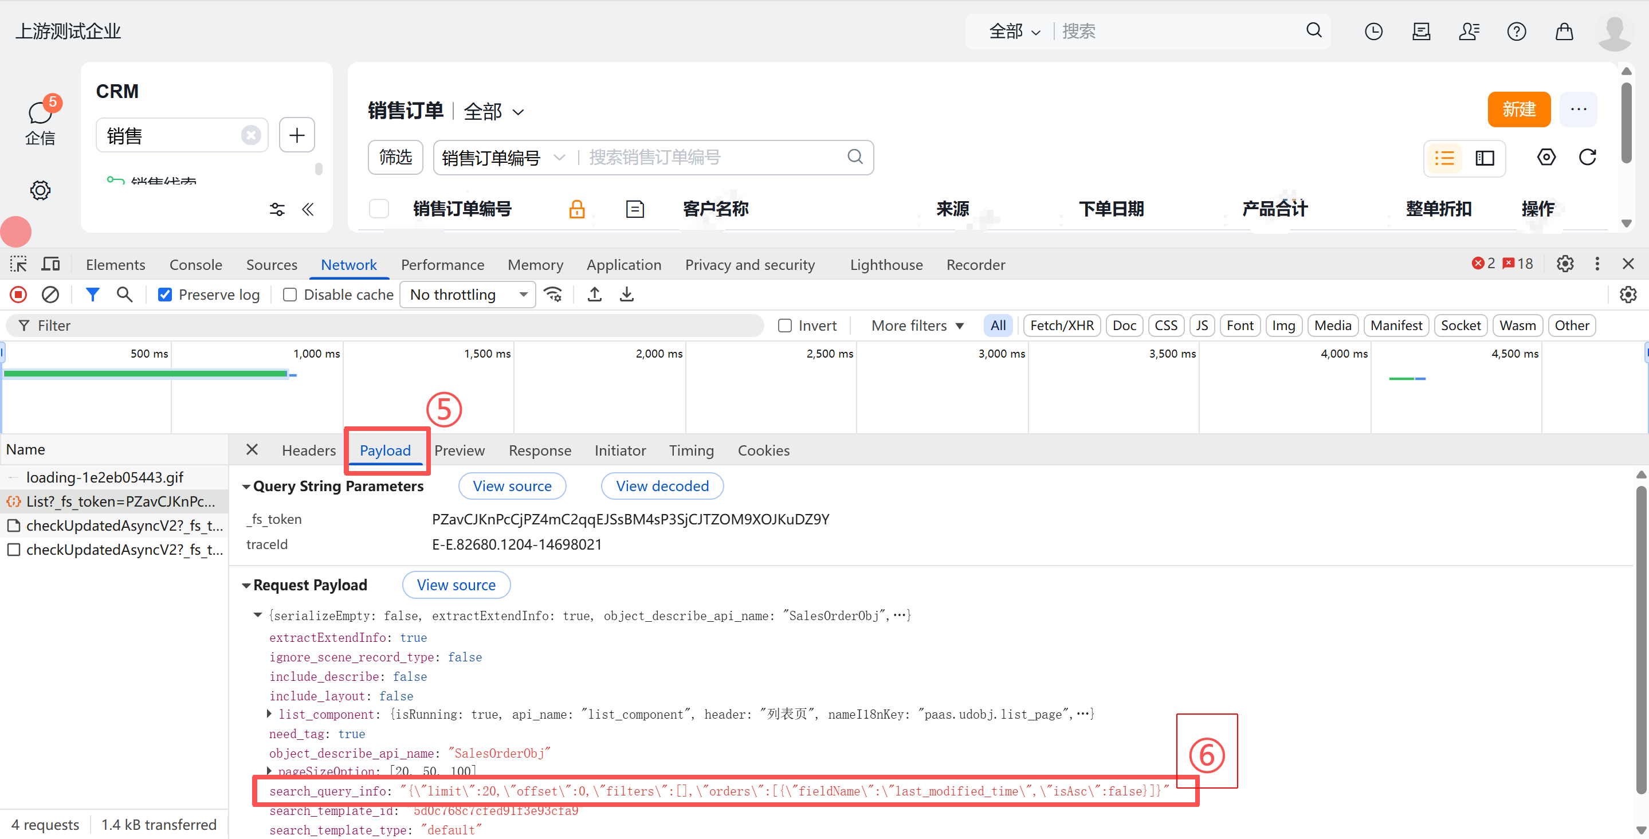The width and height of the screenshot is (1649, 839).
Task: Switch to split view beside the list view icon
Action: point(1485,158)
